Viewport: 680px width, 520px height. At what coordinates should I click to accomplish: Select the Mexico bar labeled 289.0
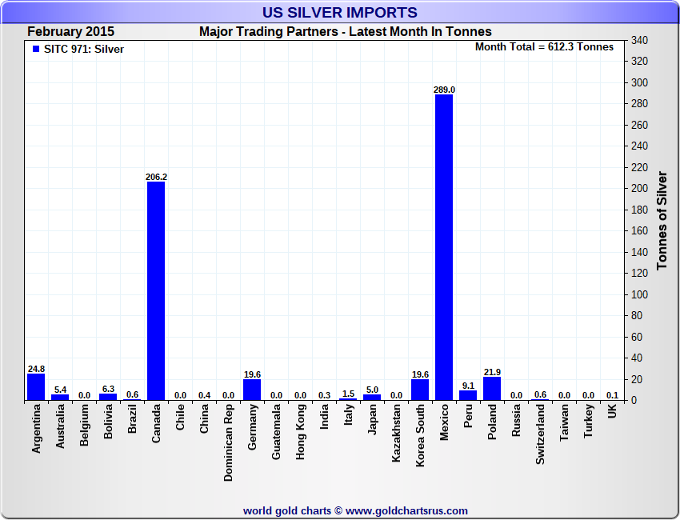point(444,247)
